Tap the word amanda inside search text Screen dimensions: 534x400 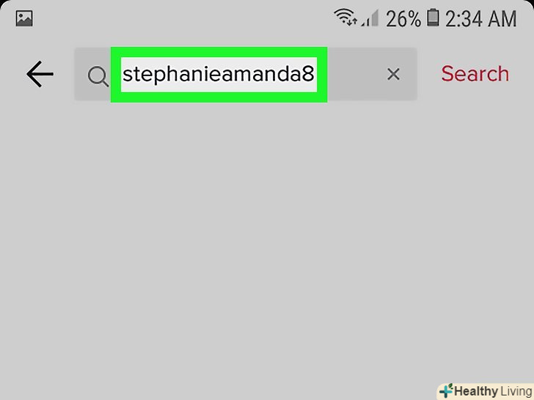pyautogui.click(x=261, y=74)
